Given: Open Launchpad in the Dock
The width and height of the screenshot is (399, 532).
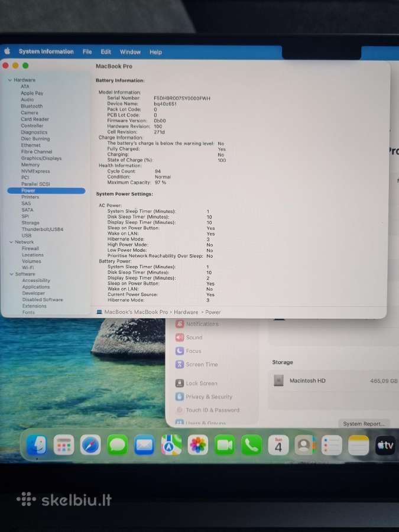Looking at the screenshot, I should (64, 445).
